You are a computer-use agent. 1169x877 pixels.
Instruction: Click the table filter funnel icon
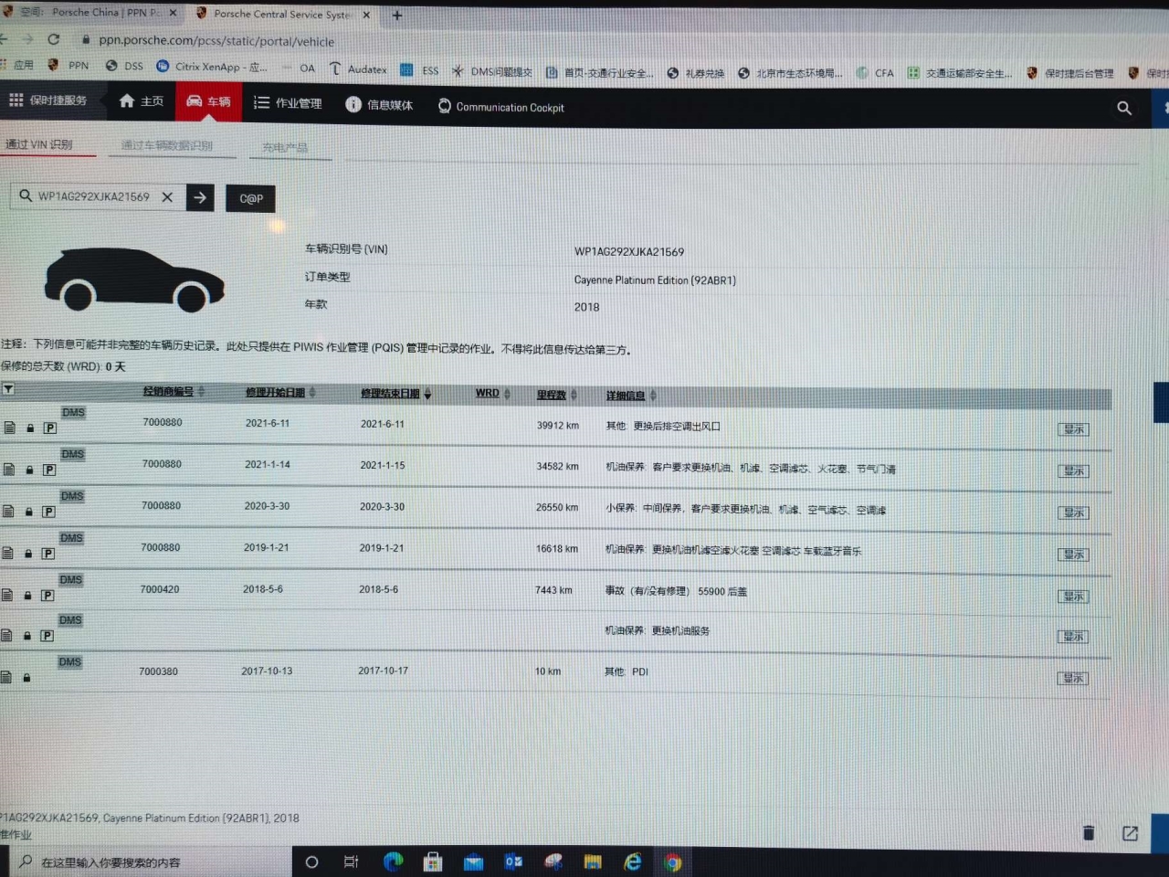8,389
